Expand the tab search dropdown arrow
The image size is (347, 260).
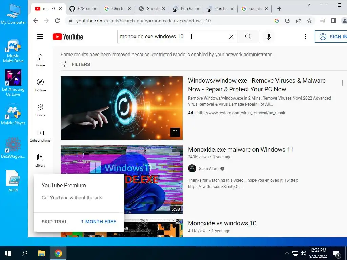tap(308, 5)
